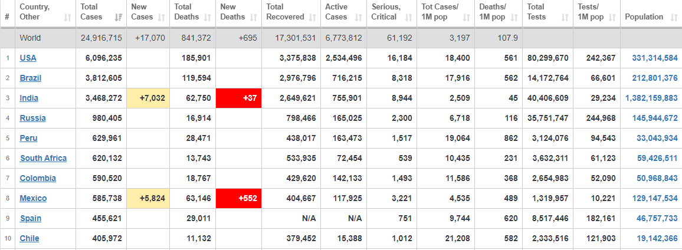This screenshot has width=682, height=250.
Task: Select India's +7,032 new cases cell
Action: pyautogui.click(x=148, y=98)
